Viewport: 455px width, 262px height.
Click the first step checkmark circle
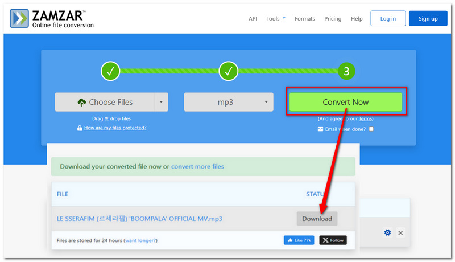(x=110, y=71)
